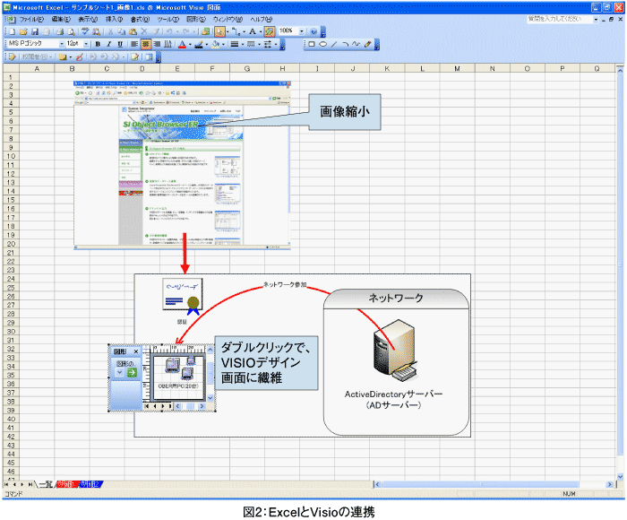Screen dimensions: 627x520
Task: Run spelling check ABC checkmark icon
Action: (85, 31)
